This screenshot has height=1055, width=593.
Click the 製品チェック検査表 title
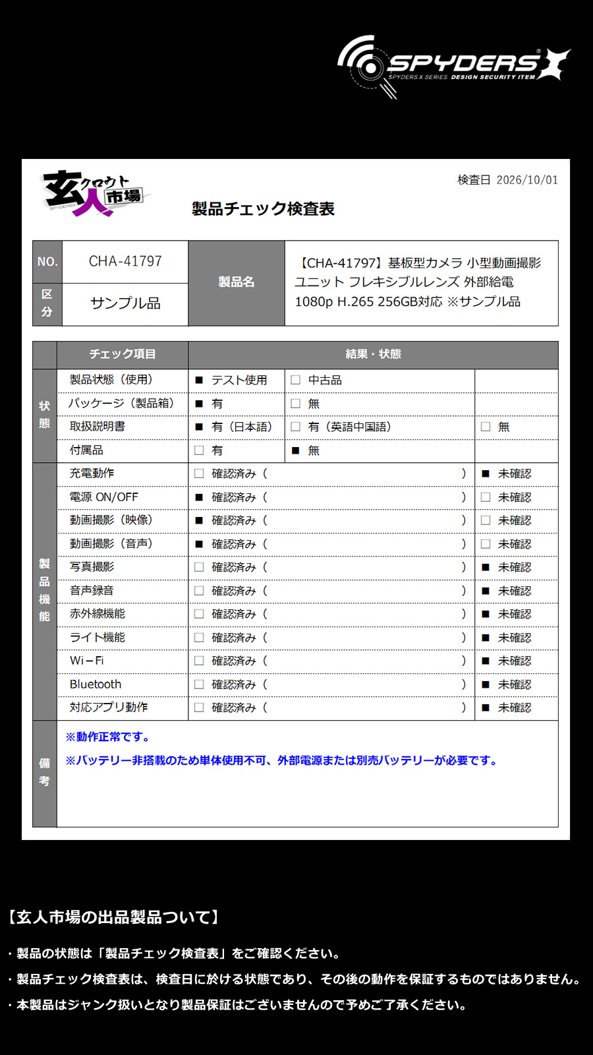263,209
